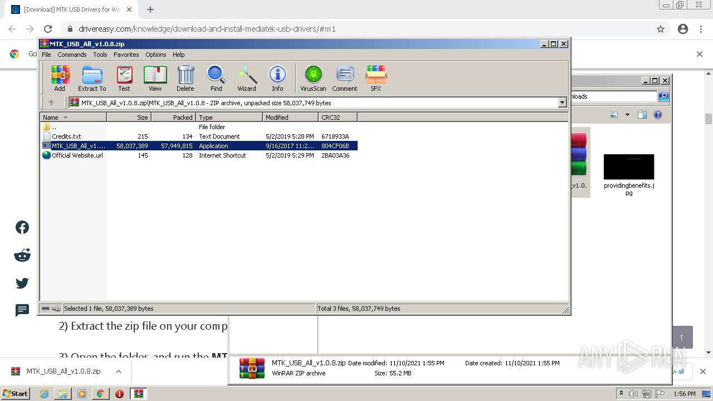This screenshot has height=401, width=713.
Task: Open the Find magnifier tool
Action: click(x=216, y=79)
